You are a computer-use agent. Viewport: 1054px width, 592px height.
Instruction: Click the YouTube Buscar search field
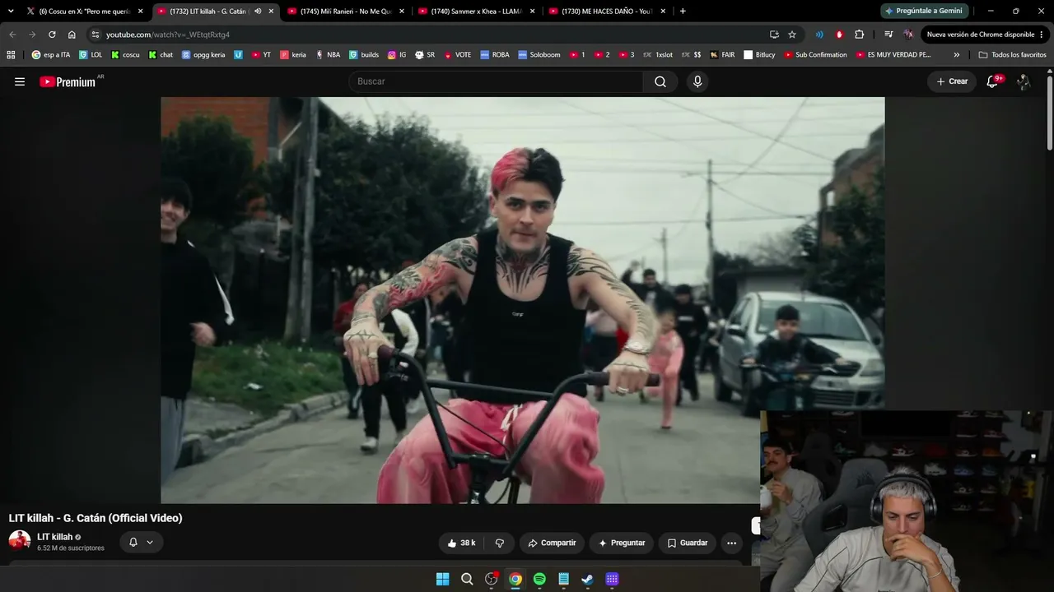coord(496,81)
